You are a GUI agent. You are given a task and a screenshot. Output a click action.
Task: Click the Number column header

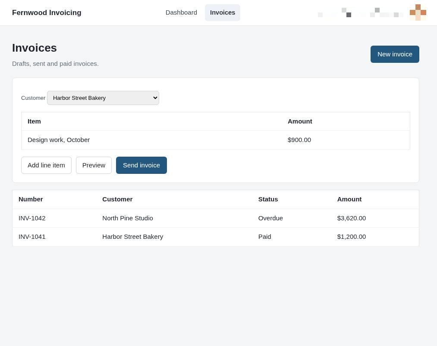(x=31, y=199)
